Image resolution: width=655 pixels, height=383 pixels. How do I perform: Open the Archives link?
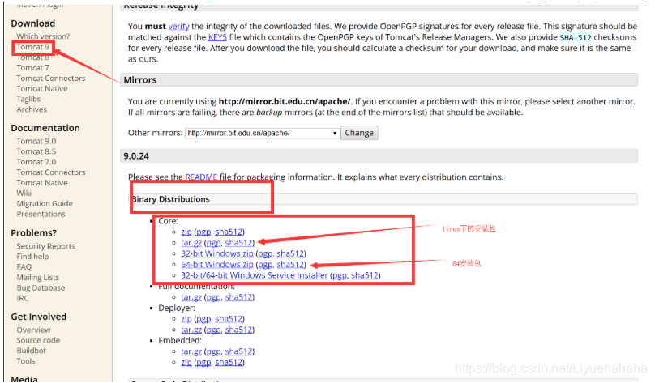[32, 109]
